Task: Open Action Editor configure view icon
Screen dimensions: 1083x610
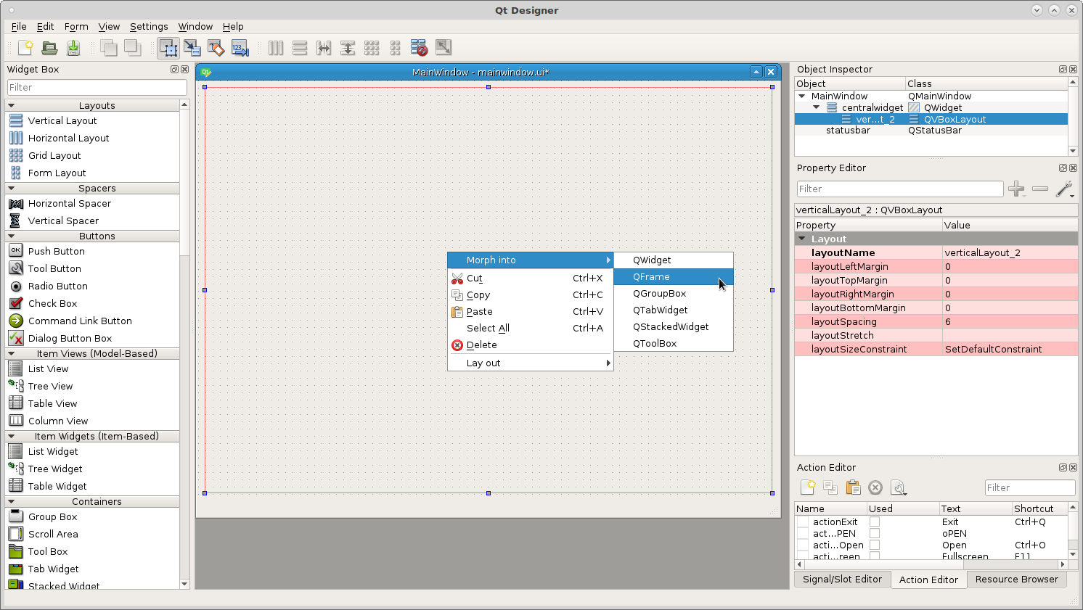Action: [x=899, y=487]
